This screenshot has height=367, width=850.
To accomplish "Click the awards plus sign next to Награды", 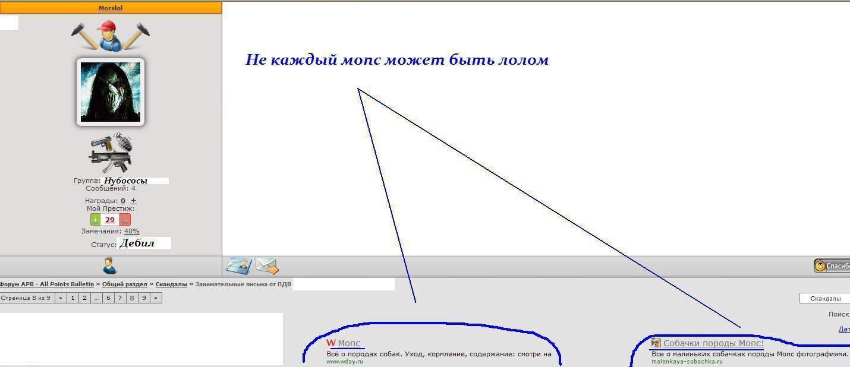I will tap(133, 201).
